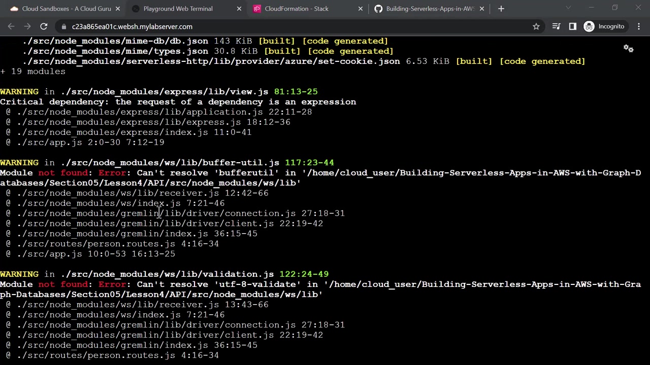Close the Cloud Sandboxes tab
The height and width of the screenshot is (365, 650).
tap(118, 9)
